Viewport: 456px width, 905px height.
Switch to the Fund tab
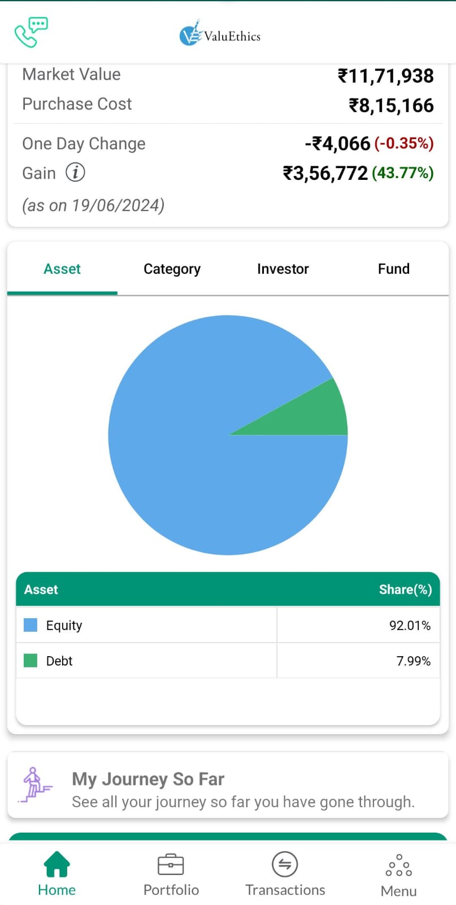(393, 269)
